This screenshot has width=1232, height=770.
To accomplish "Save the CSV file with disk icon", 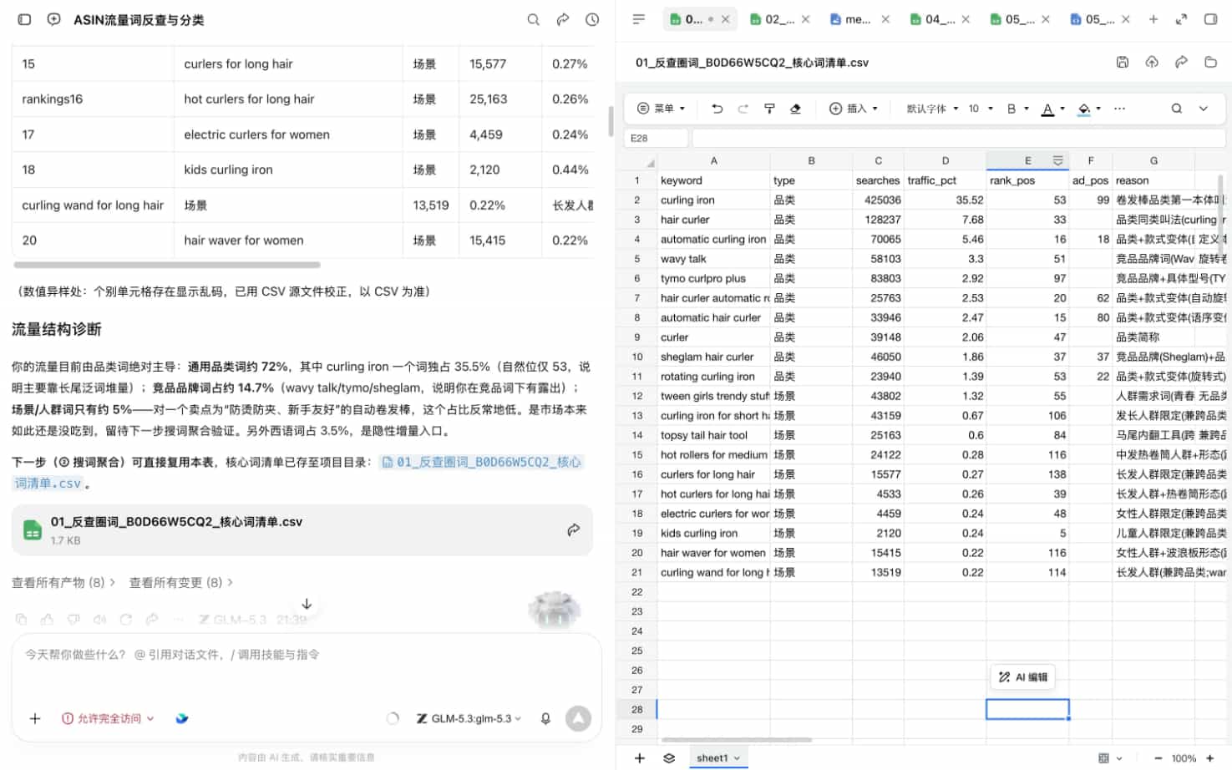I will pyautogui.click(x=1123, y=62).
